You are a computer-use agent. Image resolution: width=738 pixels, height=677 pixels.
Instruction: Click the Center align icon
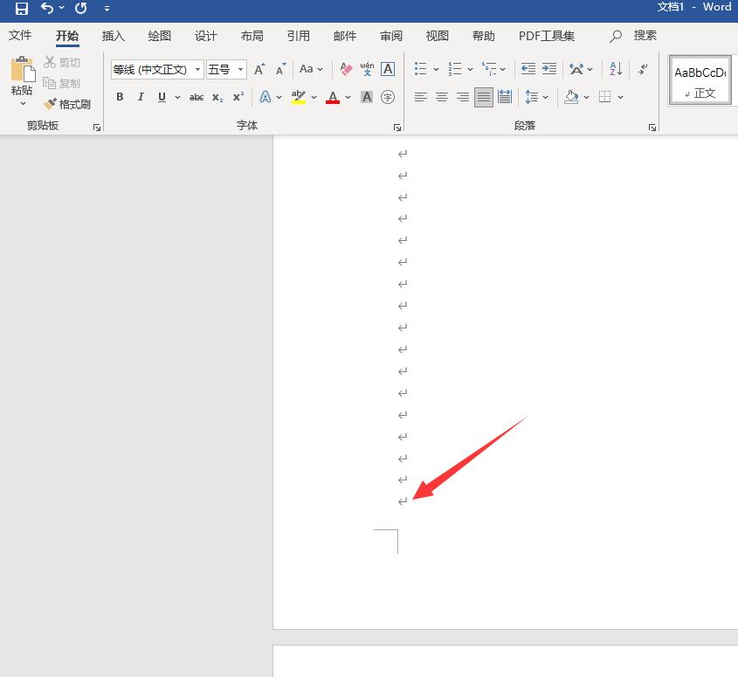[x=442, y=97]
